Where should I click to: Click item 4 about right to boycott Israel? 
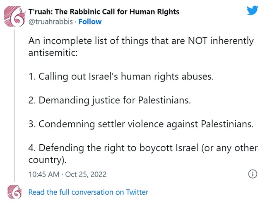(x=143, y=154)
